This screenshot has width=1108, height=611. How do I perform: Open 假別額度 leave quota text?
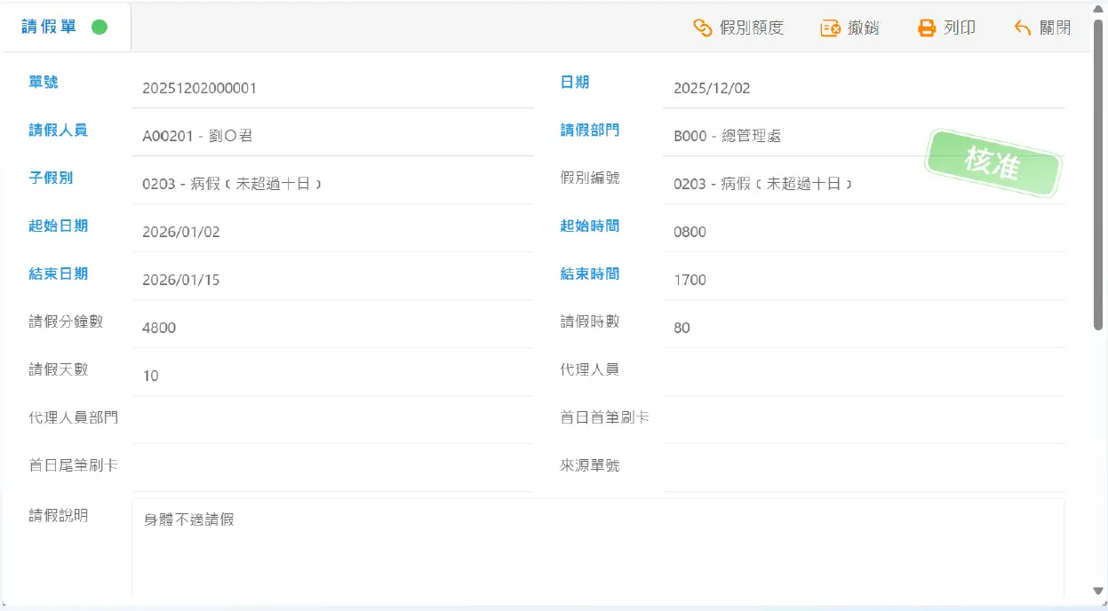(752, 28)
